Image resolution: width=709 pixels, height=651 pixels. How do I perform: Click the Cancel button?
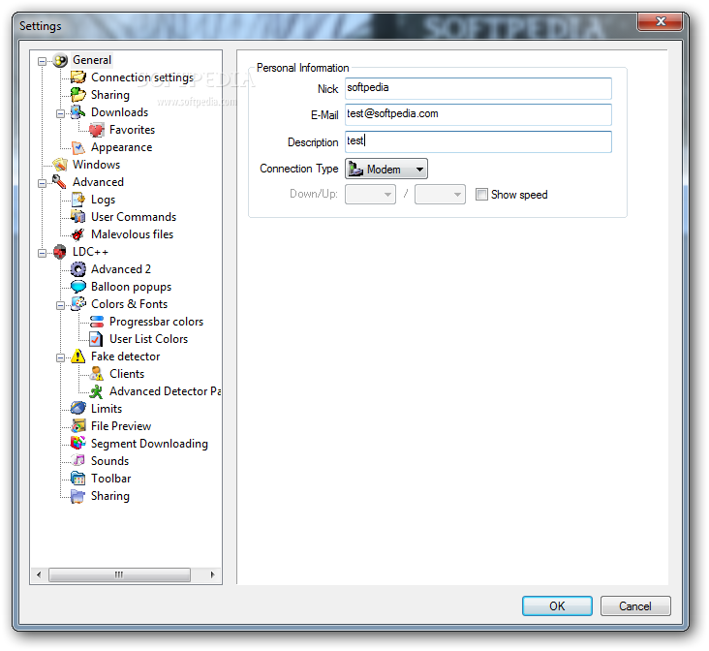tap(635, 605)
